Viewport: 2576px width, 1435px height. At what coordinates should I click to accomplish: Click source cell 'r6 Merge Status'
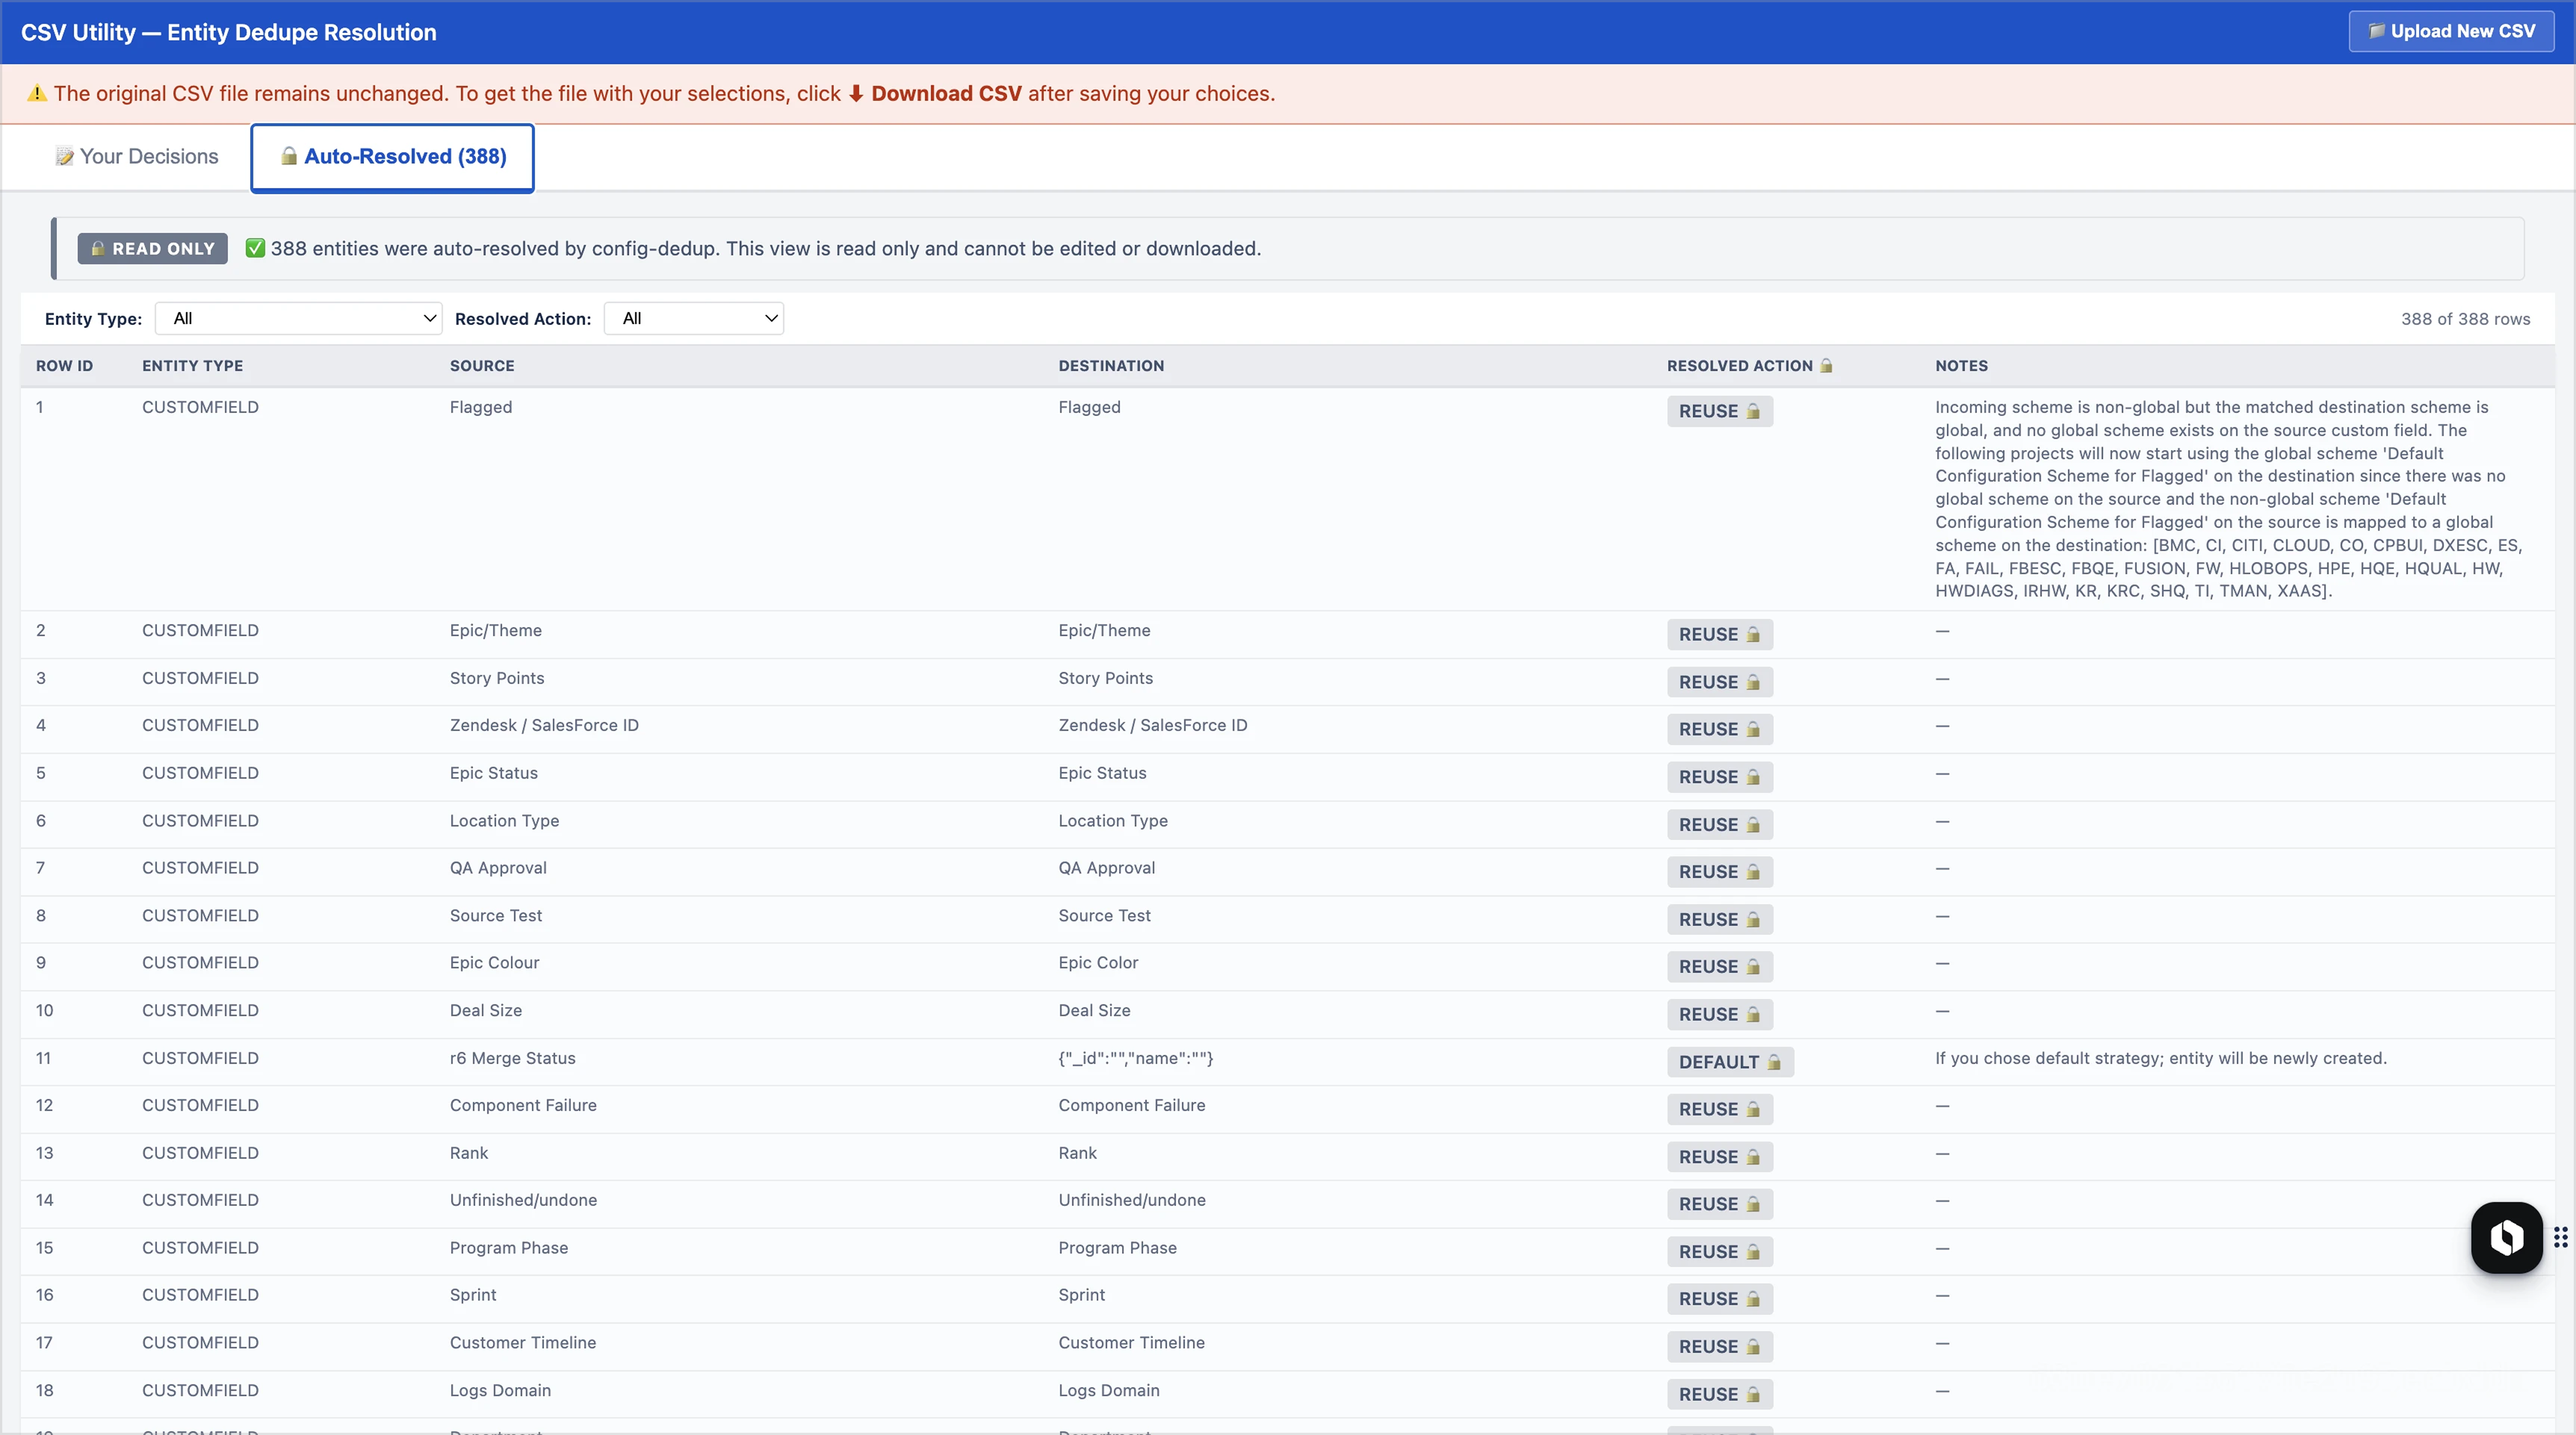click(x=512, y=1058)
